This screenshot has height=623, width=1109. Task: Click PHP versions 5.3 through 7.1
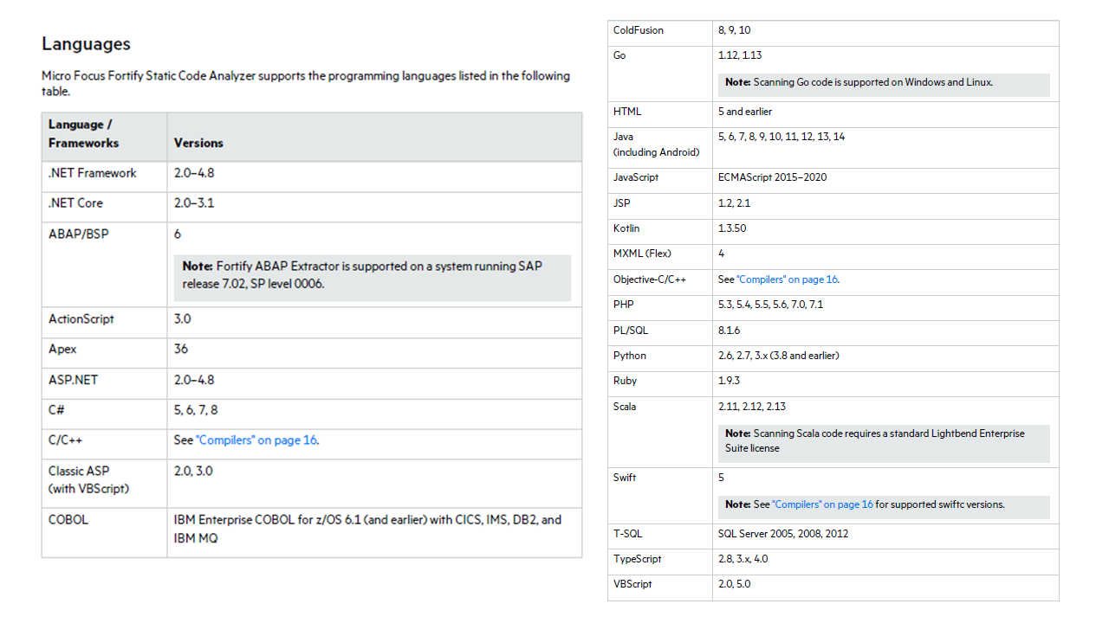pos(771,305)
